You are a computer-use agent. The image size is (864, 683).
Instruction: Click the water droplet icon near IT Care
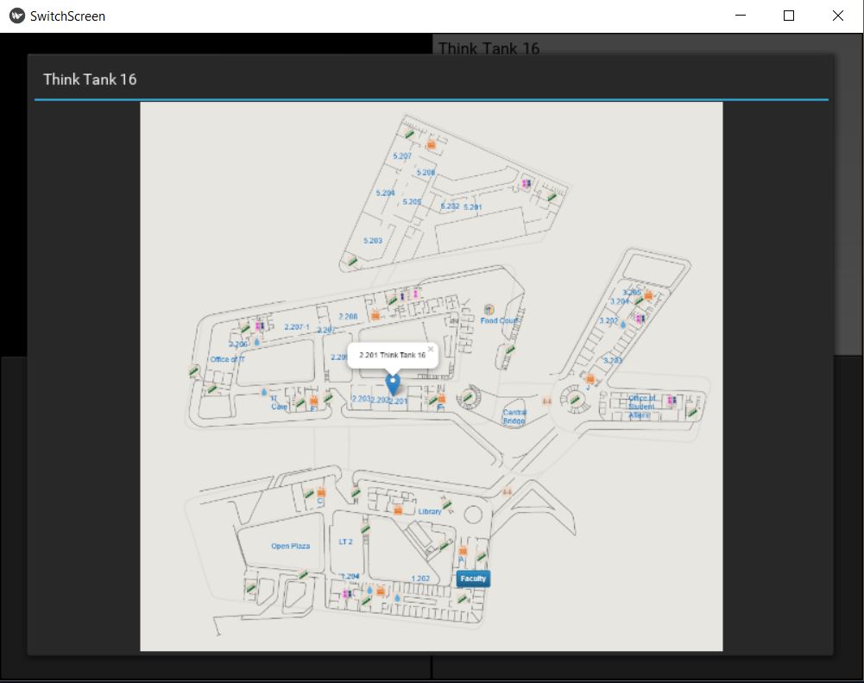[x=264, y=392]
